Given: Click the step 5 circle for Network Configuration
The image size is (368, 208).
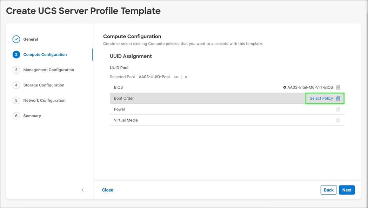Looking at the screenshot, I should (16, 100).
